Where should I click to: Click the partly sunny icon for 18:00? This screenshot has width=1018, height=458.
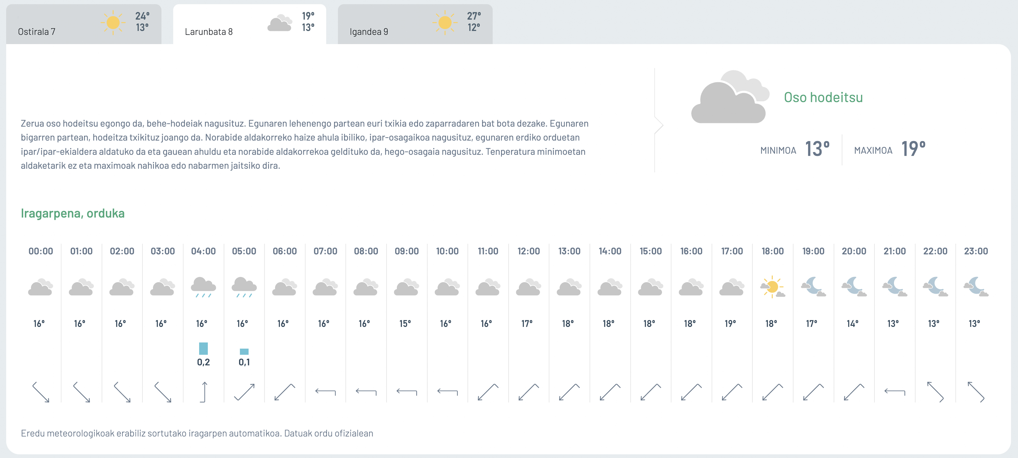[x=772, y=287]
